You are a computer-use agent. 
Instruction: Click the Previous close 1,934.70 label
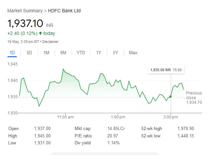tap(194, 98)
